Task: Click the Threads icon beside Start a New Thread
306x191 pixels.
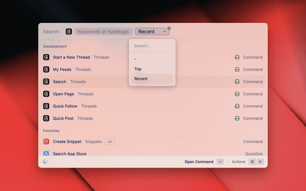Action: pos(46,57)
